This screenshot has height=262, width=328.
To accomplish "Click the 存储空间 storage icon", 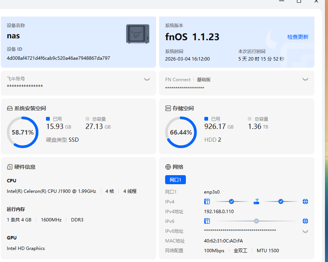I will [x=168, y=108].
